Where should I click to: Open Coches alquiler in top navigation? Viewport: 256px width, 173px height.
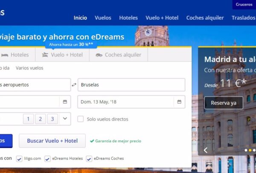coord(205,18)
